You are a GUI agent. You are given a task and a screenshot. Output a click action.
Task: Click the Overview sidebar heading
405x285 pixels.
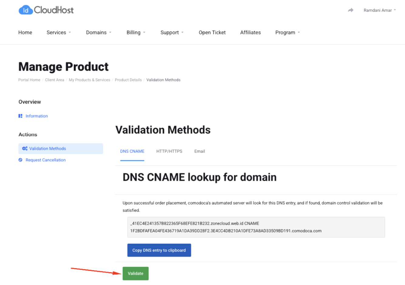click(x=30, y=102)
